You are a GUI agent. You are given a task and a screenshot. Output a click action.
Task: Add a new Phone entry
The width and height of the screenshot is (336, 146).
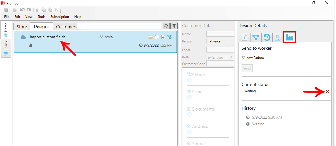189,80
